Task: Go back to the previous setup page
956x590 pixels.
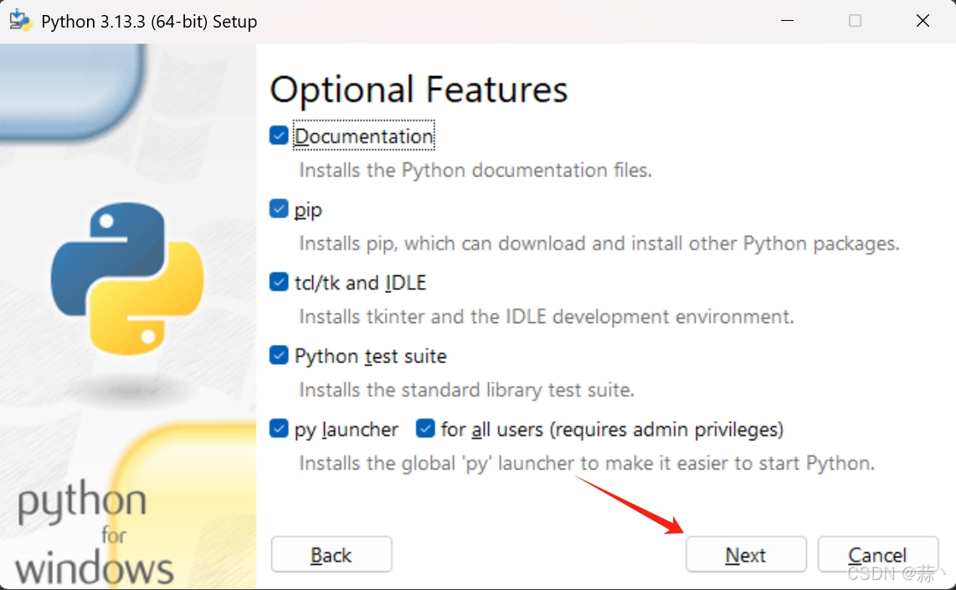Action: (331, 554)
